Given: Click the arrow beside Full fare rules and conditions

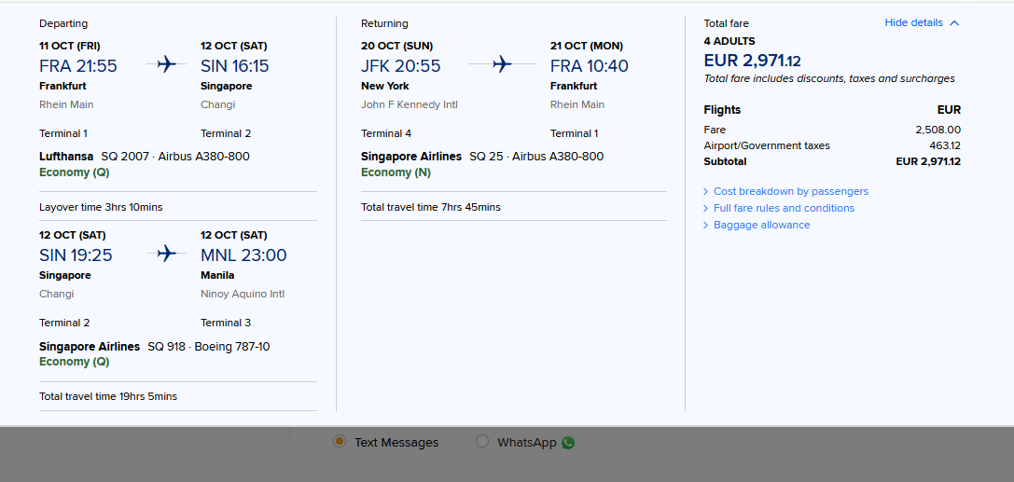Looking at the screenshot, I should [x=705, y=209].
